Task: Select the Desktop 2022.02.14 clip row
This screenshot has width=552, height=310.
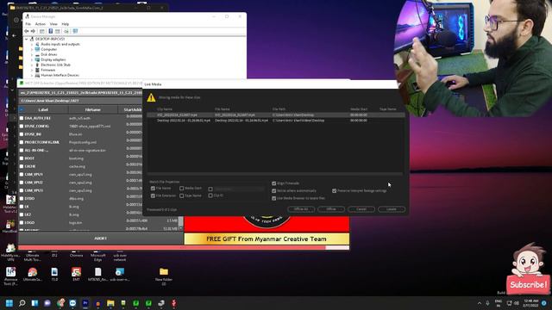Action: 276,121
